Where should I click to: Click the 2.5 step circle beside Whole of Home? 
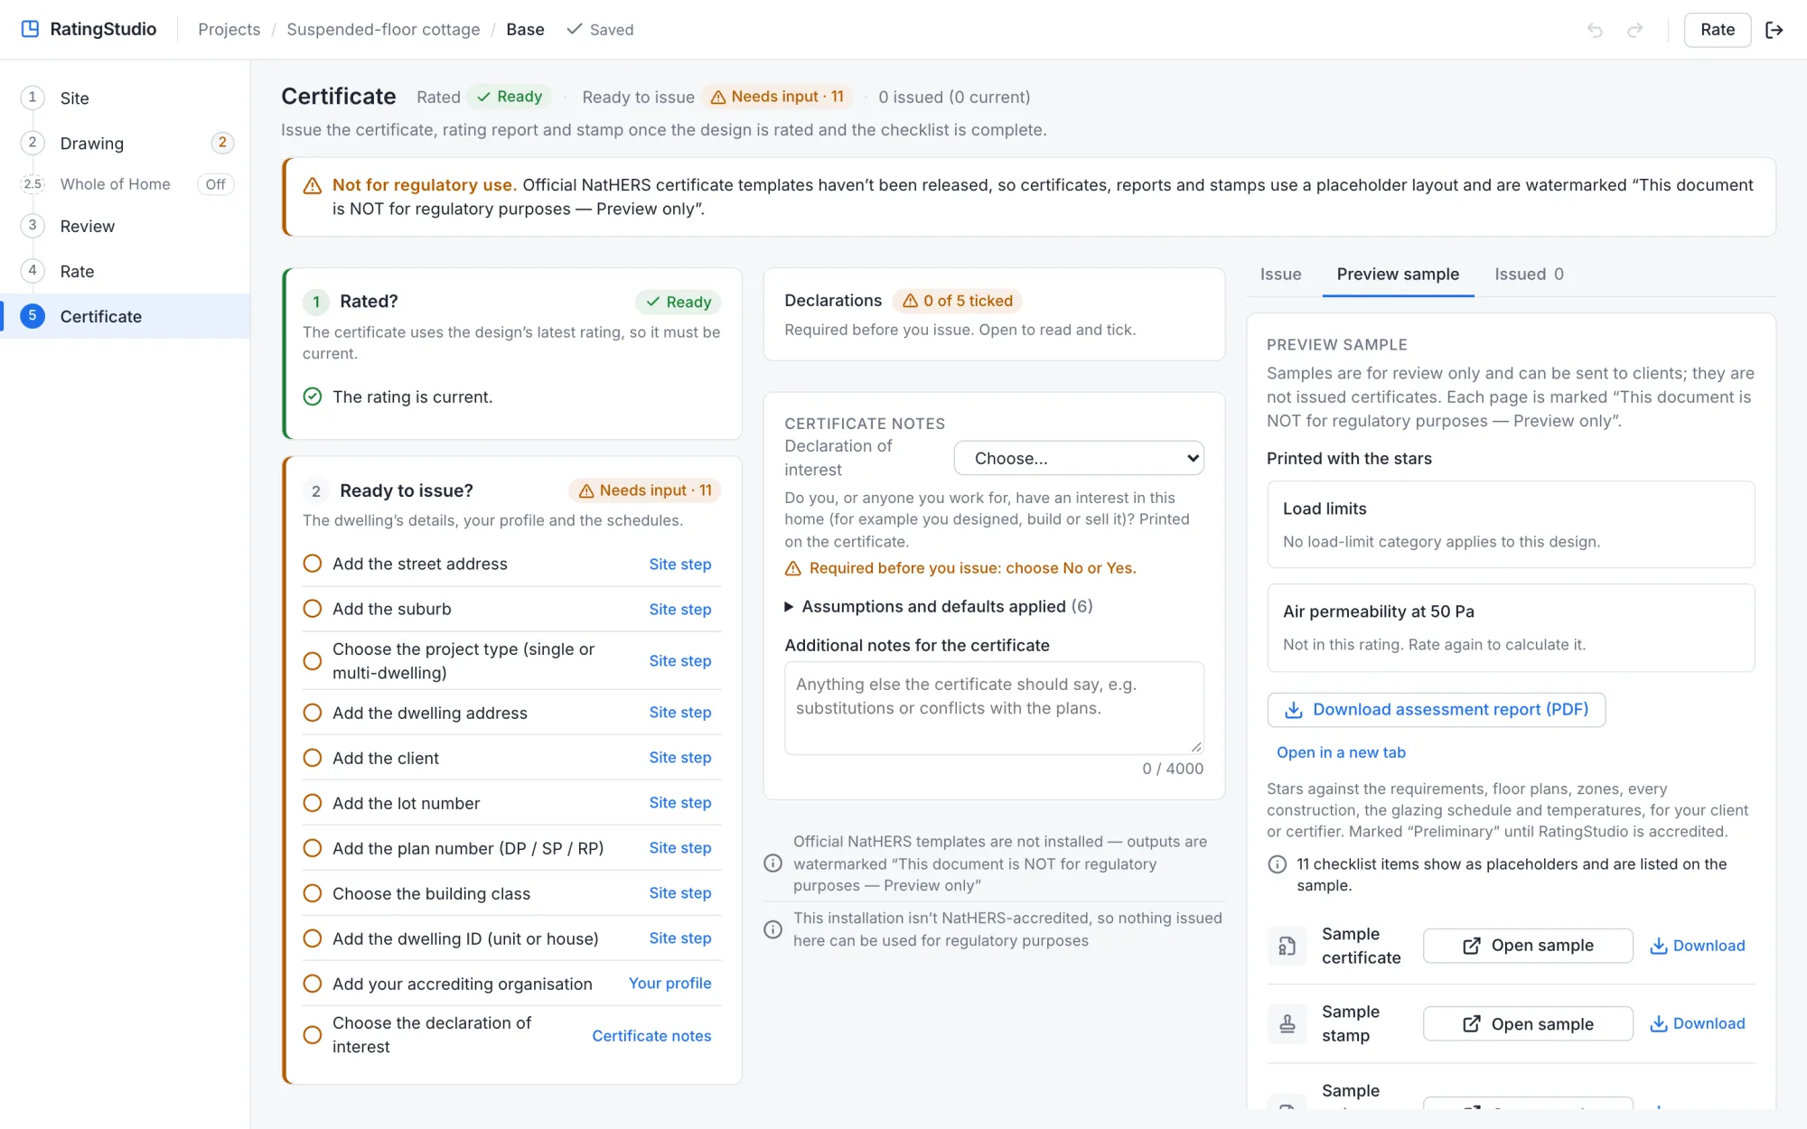(x=33, y=184)
